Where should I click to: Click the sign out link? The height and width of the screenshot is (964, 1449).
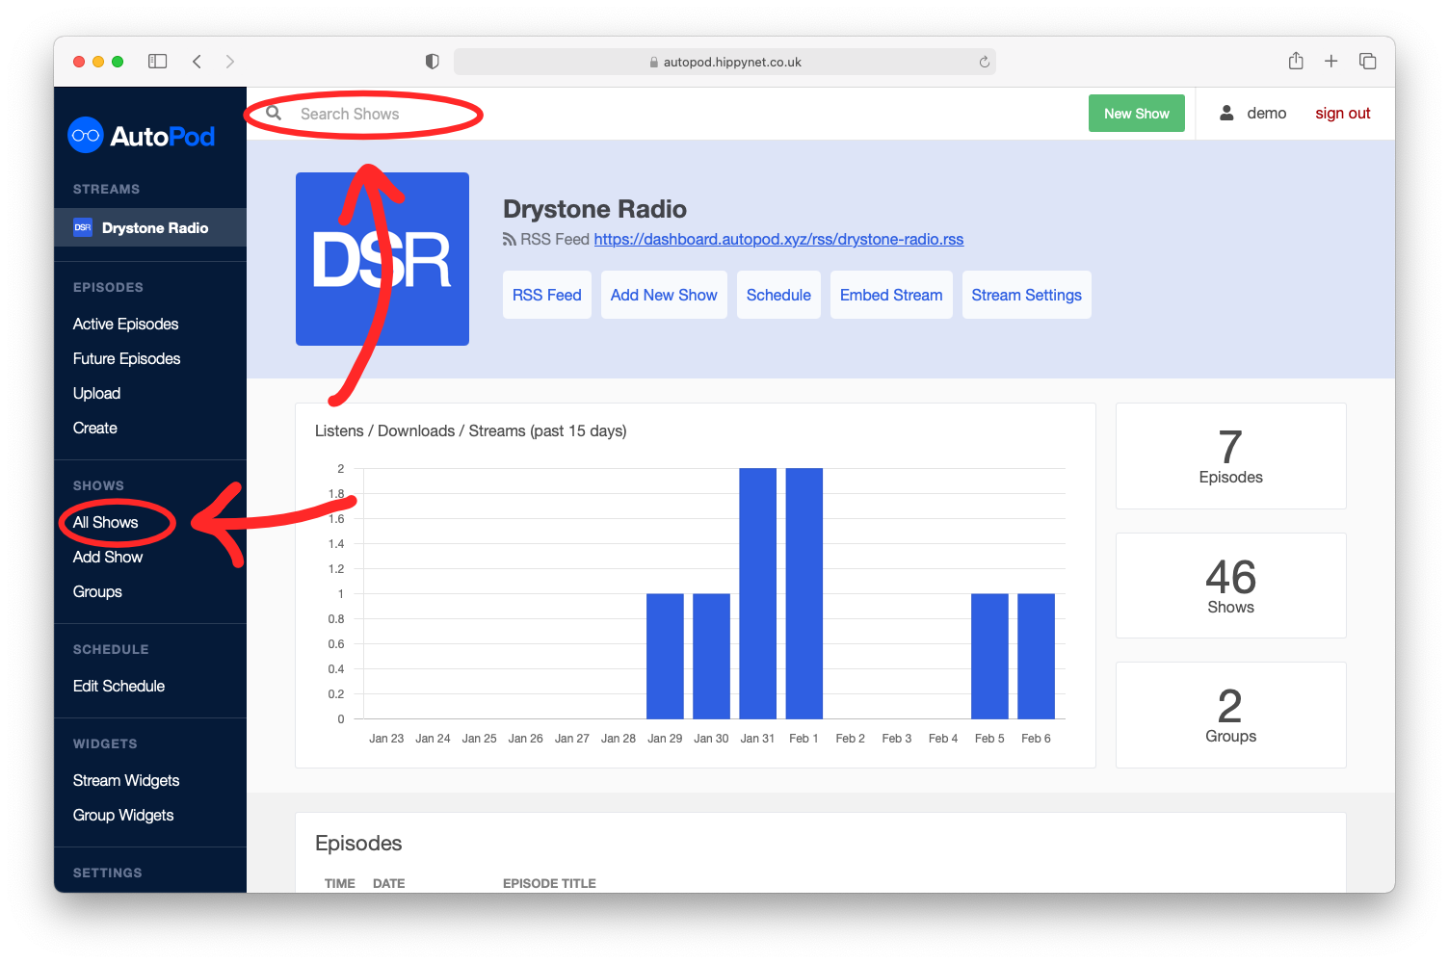pos(1343,113)
